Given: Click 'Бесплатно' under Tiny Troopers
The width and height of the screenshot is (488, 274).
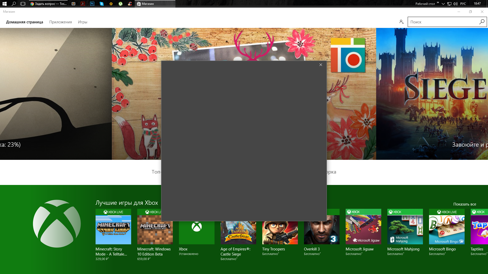Looking at the screenshot, I should click(x=271, y=254).
